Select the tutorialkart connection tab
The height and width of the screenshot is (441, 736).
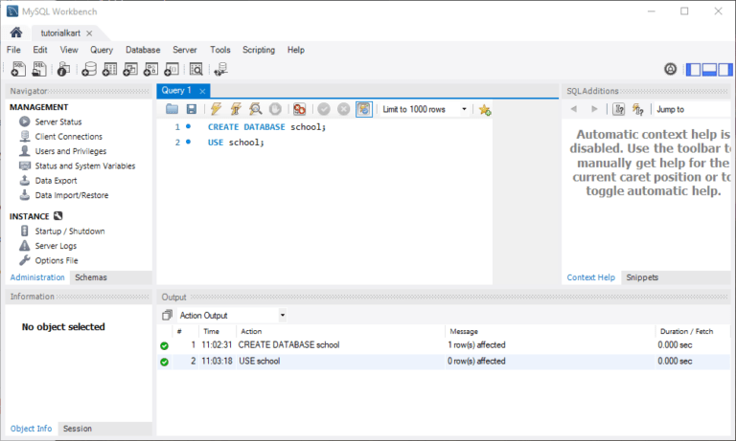(60, 33)
